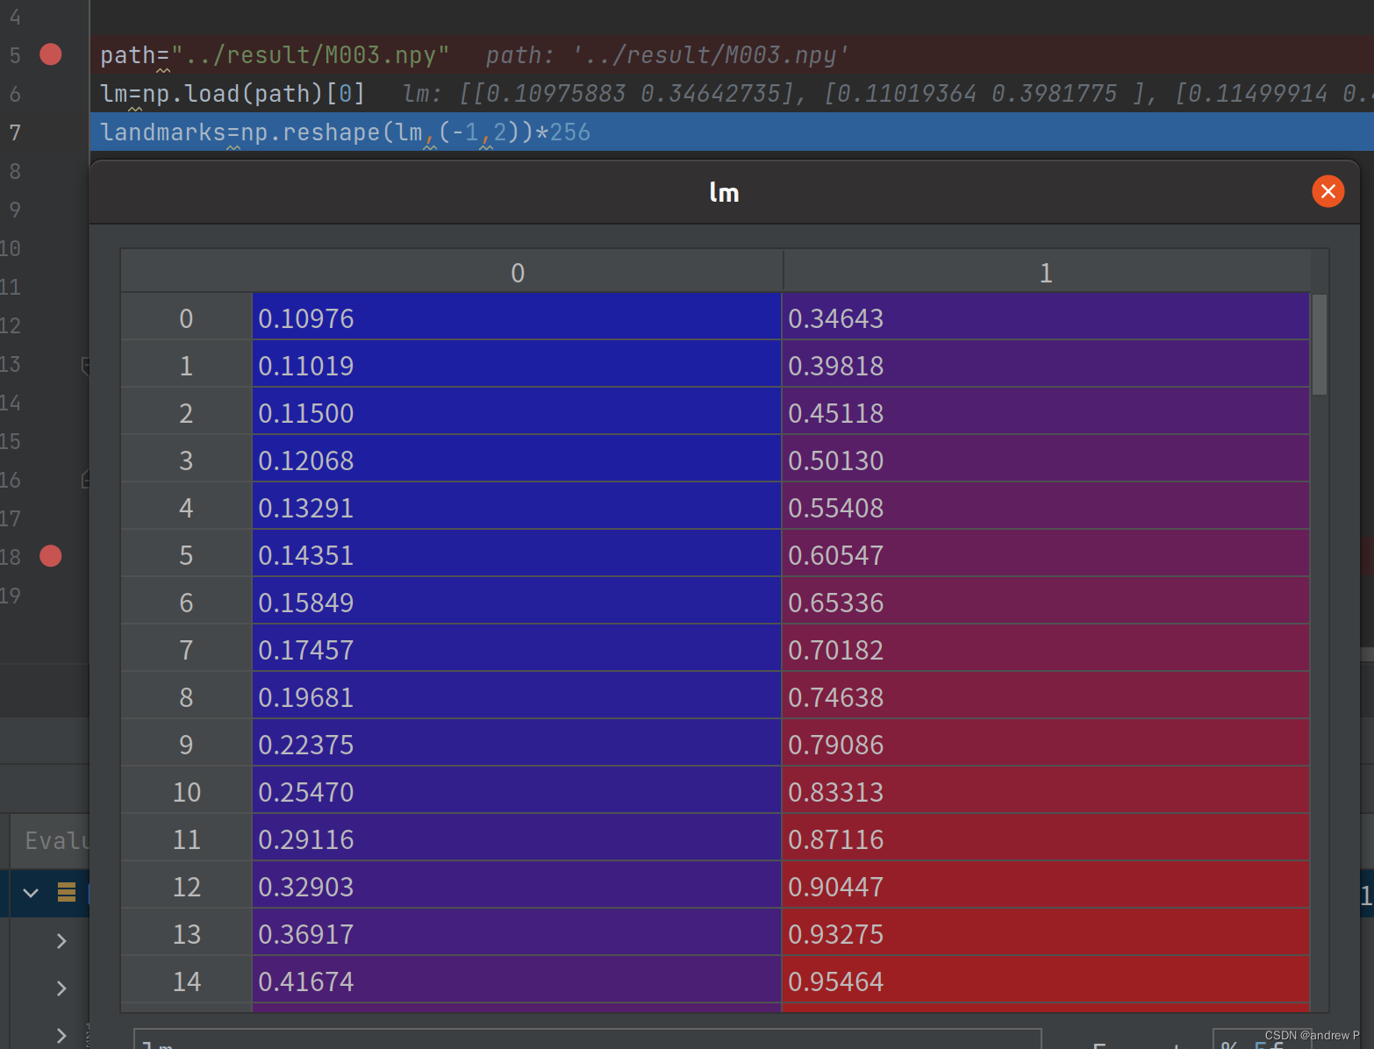Click the format input field %.5f

point(1262,1039)
